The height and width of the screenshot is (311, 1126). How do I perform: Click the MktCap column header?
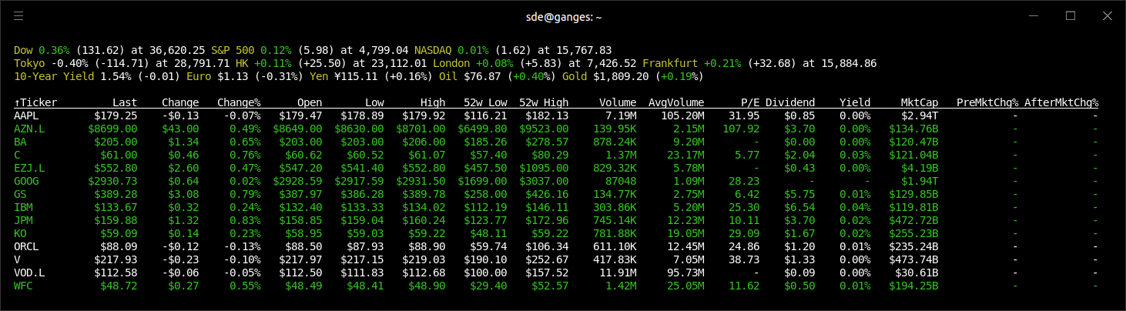tap(920, 102)
